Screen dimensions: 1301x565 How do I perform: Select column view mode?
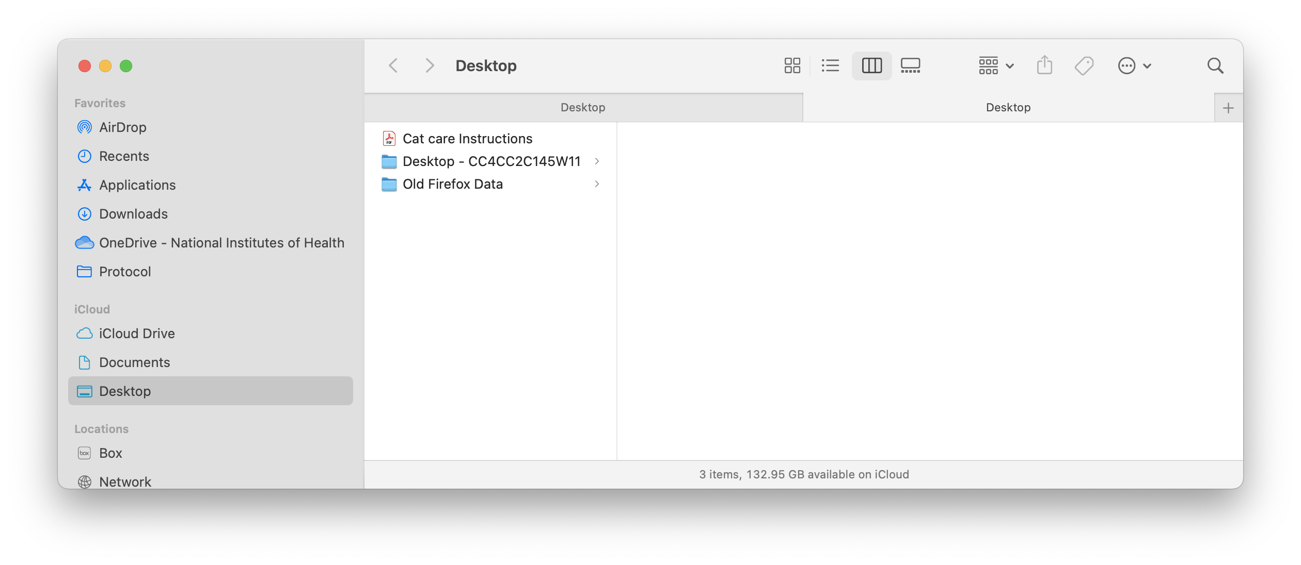pos(871,65)
